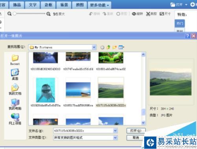Click zoom in magnifier icon

click(48, 14)
